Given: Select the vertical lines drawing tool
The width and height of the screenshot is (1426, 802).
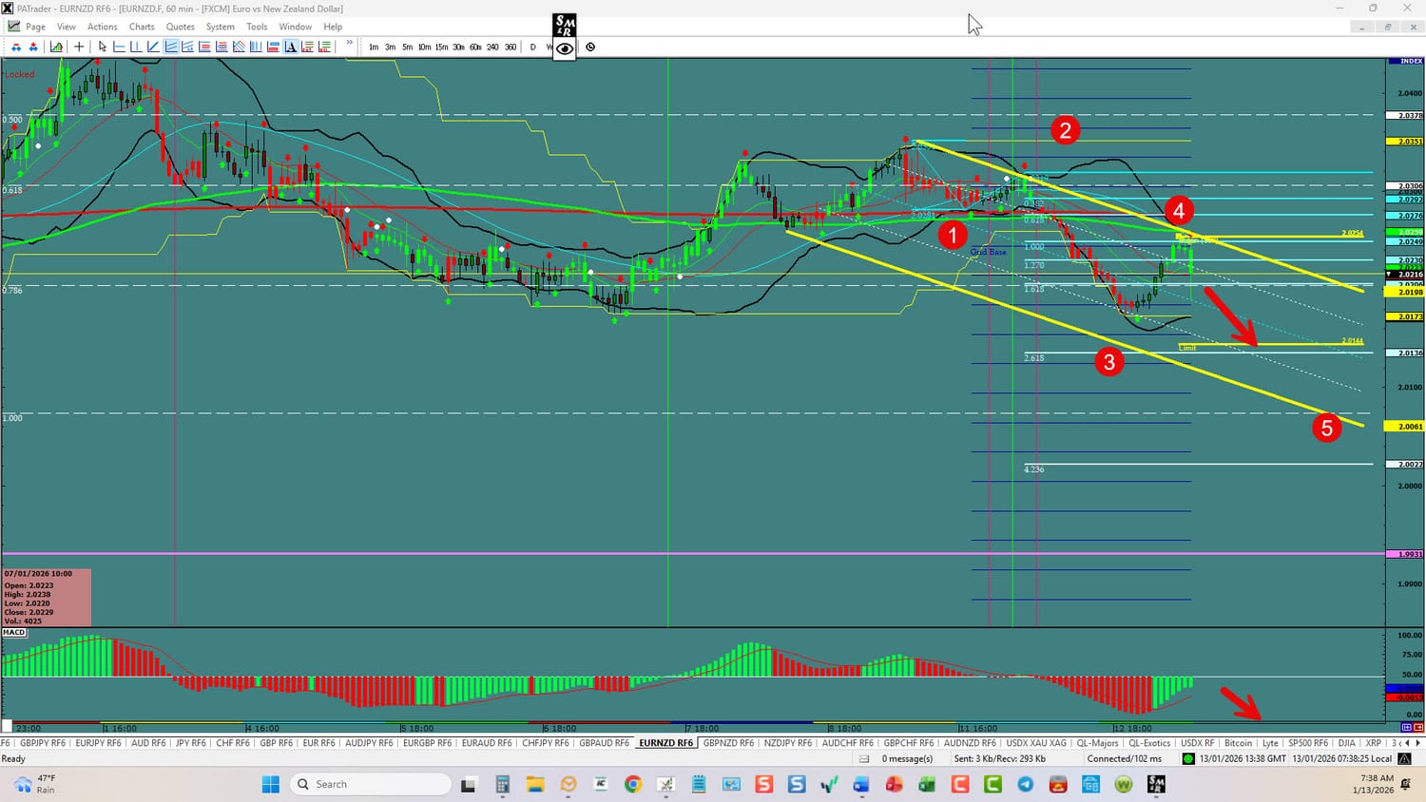Looking at the screenshot, I should [256, 47].
